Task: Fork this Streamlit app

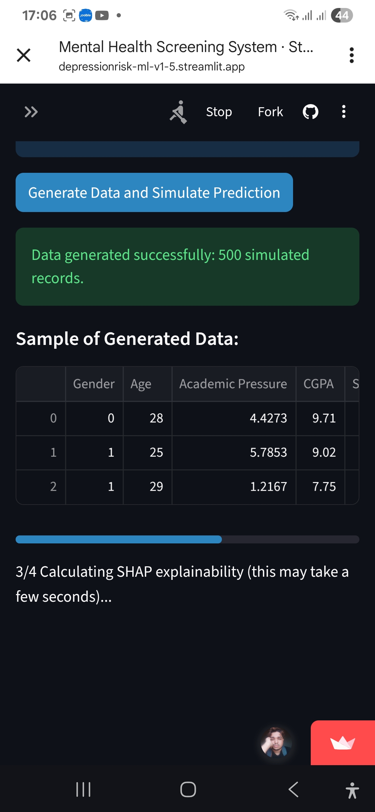Action: (270, 112)
